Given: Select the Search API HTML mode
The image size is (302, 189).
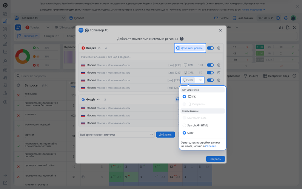Looking at the screenshot, I should coord(184,125).
